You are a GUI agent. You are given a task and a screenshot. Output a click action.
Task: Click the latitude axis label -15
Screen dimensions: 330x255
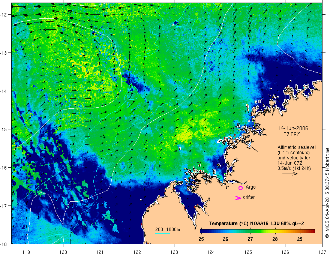click(x=4, y=129)
